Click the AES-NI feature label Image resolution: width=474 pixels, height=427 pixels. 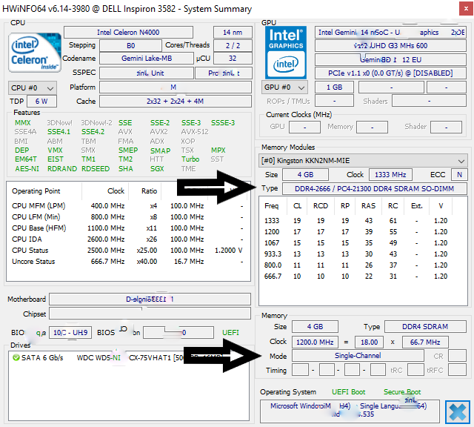tap(27, 169)
